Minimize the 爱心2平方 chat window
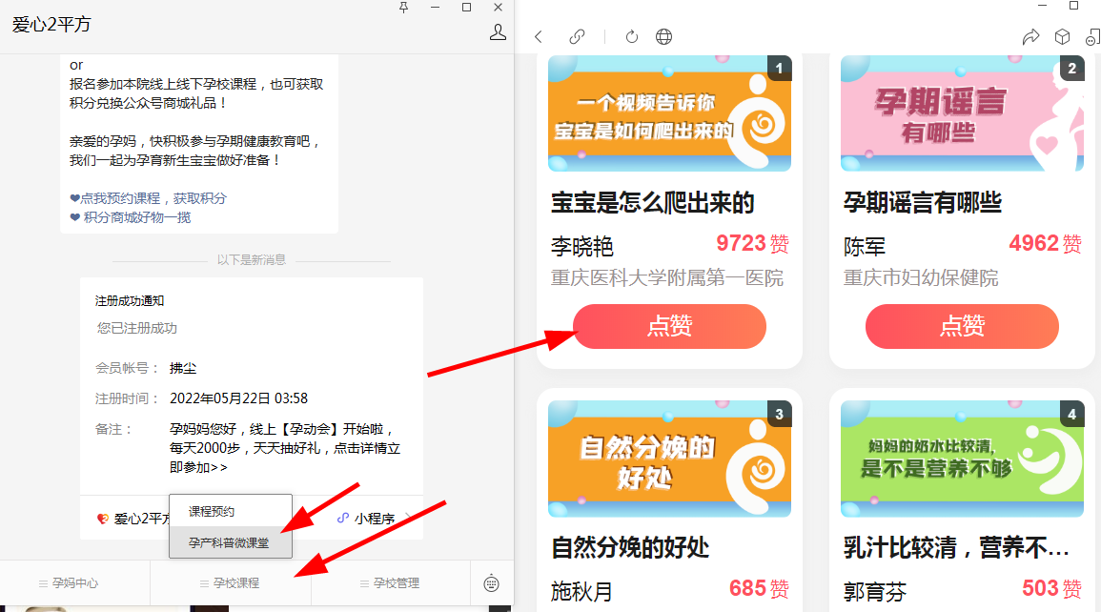Viewport: 1101px width, 612px height. click(x=436, y=7)
